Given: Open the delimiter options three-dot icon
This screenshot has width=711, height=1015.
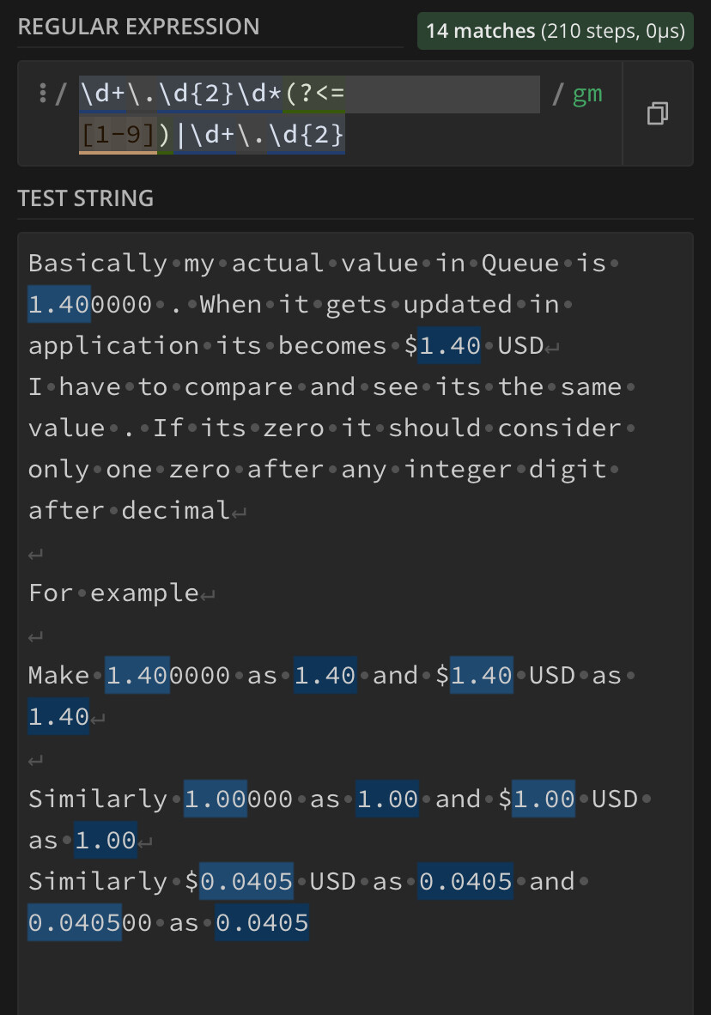Looking at the screenshot, I should point(43,94).
